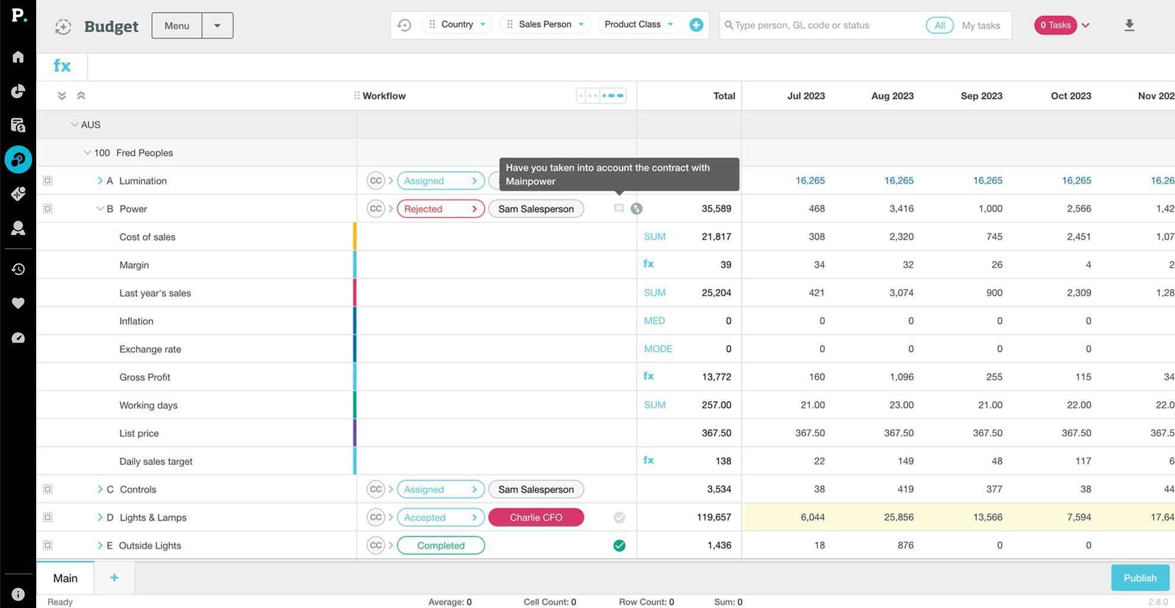Click the search person or GL code field
This screenshot has width=1175, height=608.
(x=825, y=25)
